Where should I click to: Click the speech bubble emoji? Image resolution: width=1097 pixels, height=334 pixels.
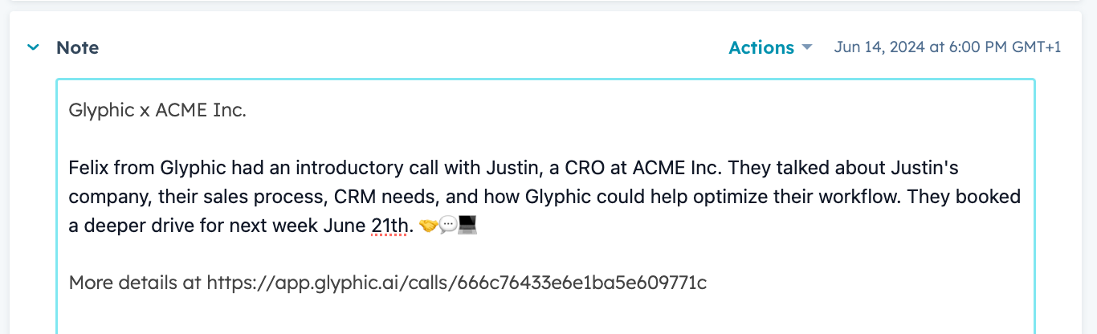[448, 226]
